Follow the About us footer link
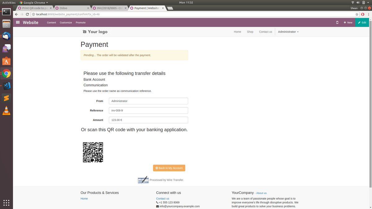 point(261,193)
